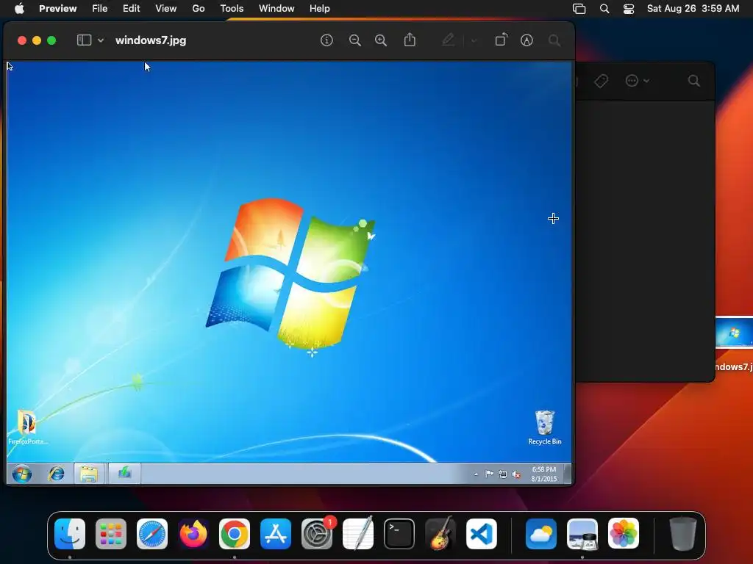Screen dimensions: 753x564
Task: Open GarageBand from the Dock
Action: coord(440,534)
